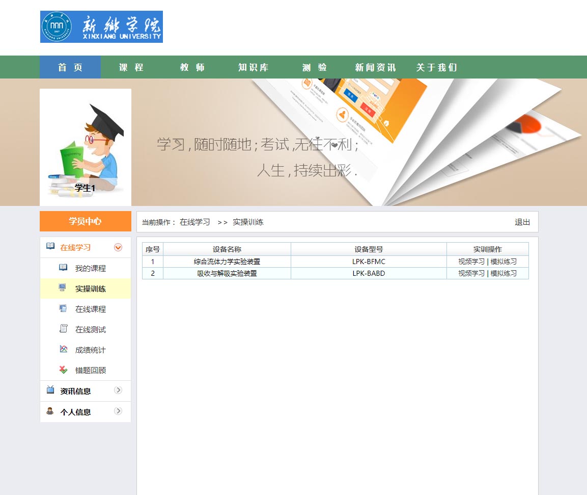Click the monitor icon beside 实操训练
The image size is (587, 495).
63,288
